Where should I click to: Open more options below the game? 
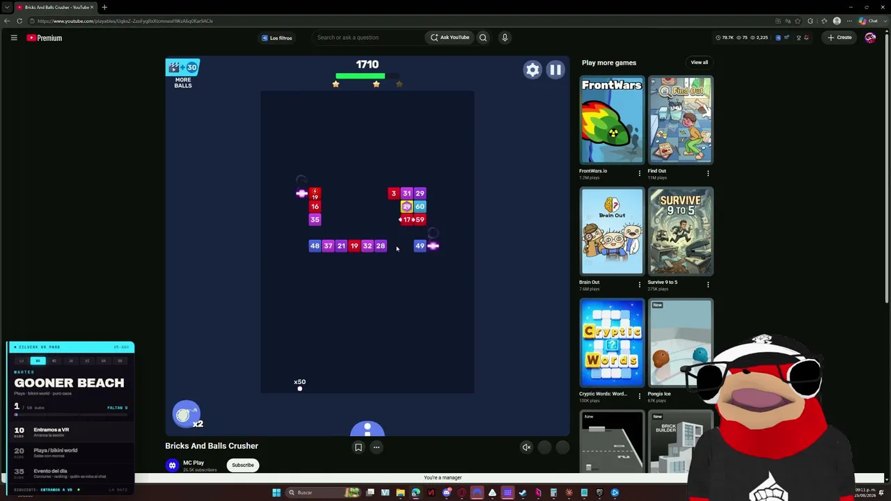(377, 447)
